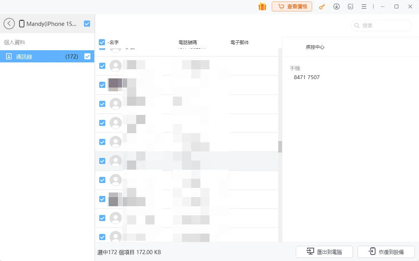The height and width of the screenshot is (261, 419).
Task: Open the feedback note icon in title bar
Action: 350,6
